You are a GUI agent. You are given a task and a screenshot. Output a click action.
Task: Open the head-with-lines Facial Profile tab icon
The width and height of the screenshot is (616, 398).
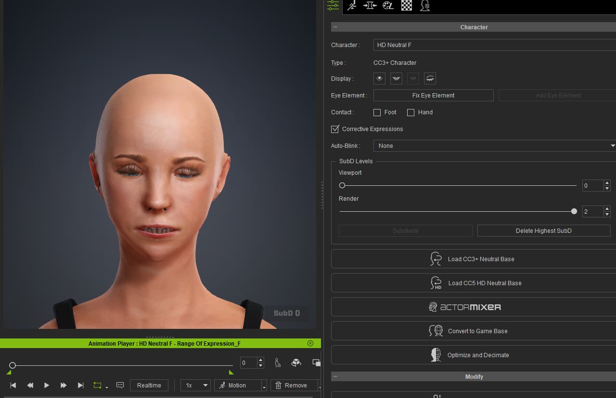(x=425, y=6)
